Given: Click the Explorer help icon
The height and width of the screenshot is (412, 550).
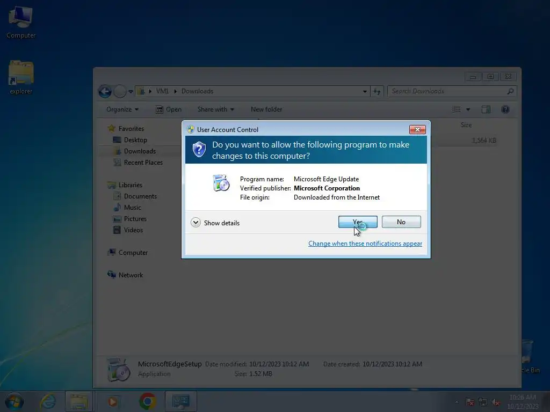Looking at the screenshot, I should [505, 109].
